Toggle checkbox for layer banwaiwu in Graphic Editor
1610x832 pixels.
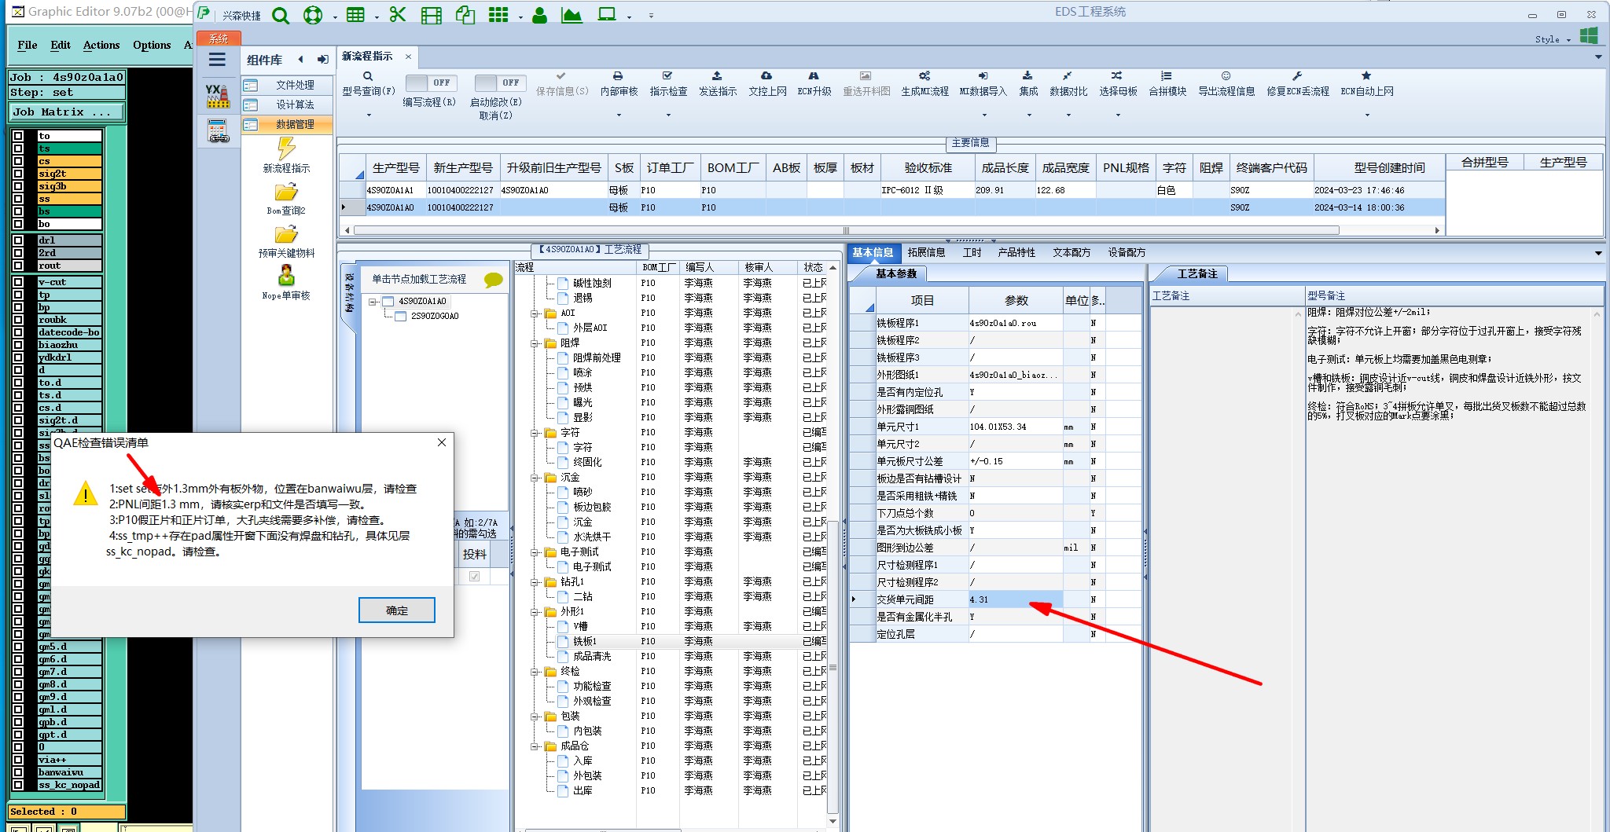(19, 772)
